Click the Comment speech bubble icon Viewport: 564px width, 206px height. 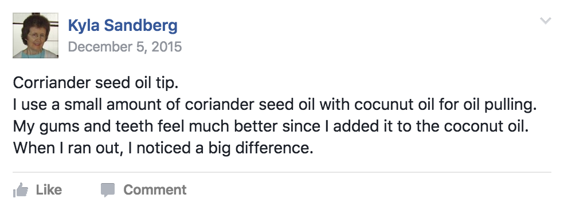tap(108, 190)
